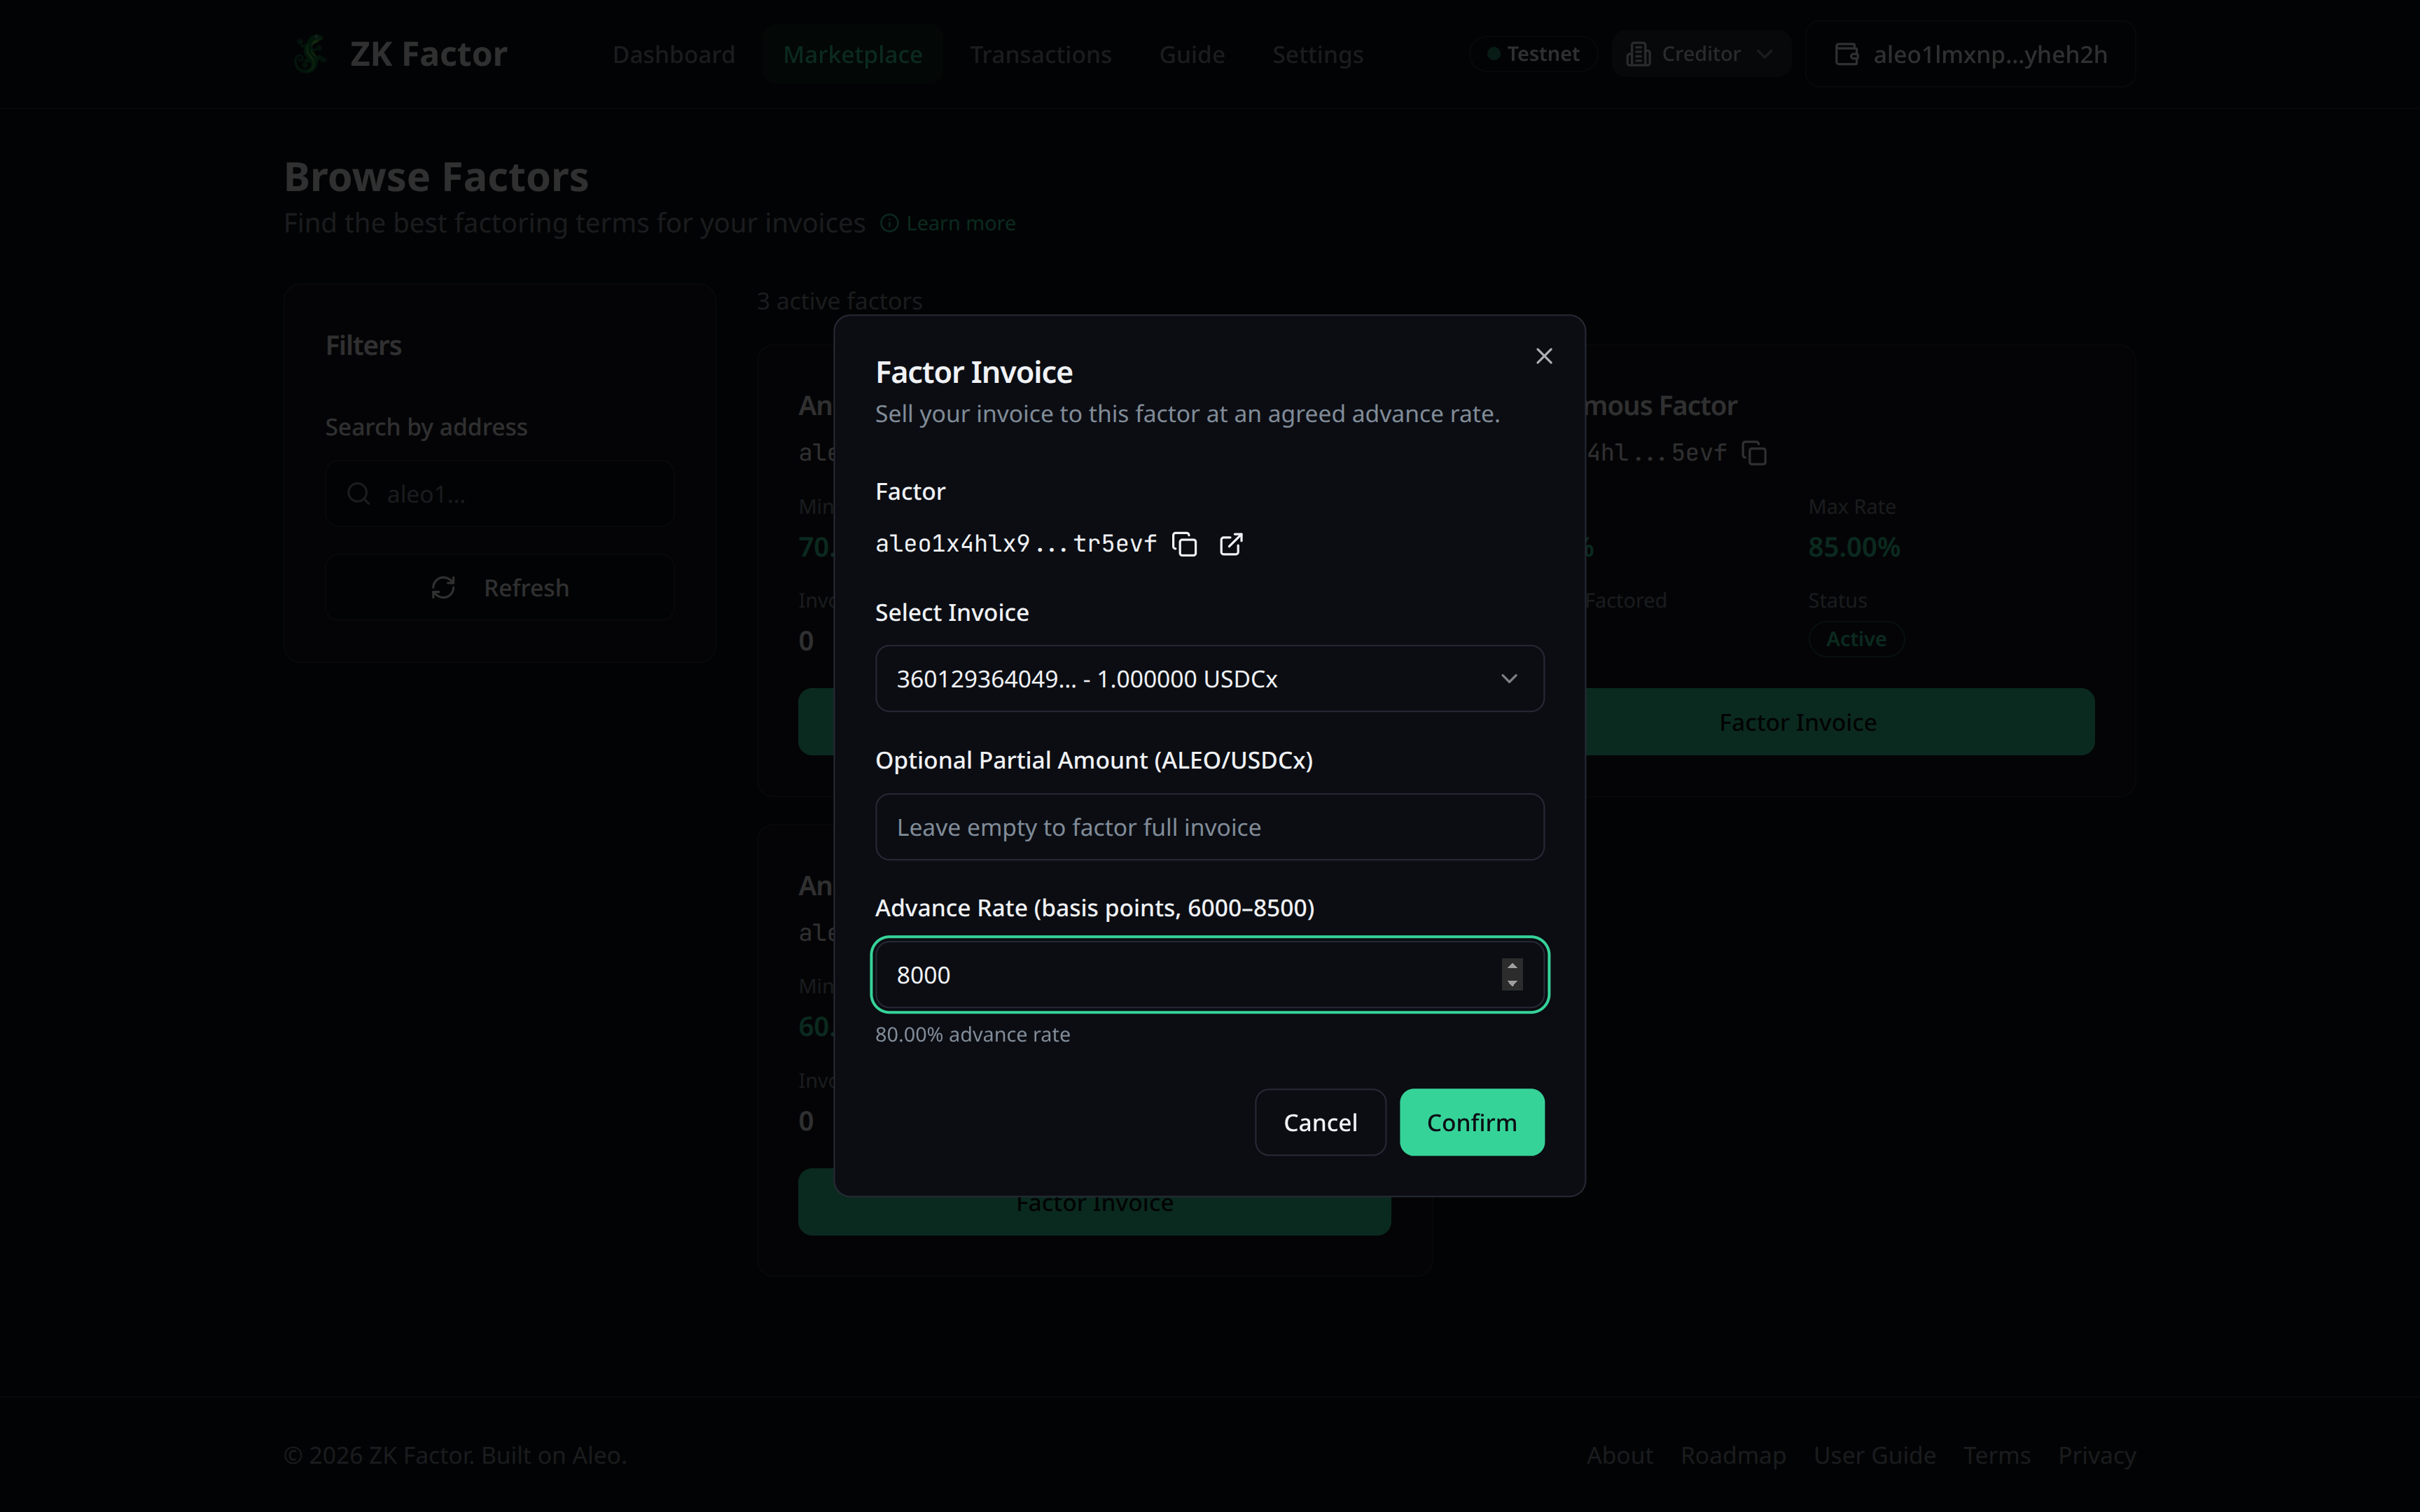Confirm the invoice factoring
Image resolution: width=2420 pixels, height=1512 pixels.
pos(1471,1122)
